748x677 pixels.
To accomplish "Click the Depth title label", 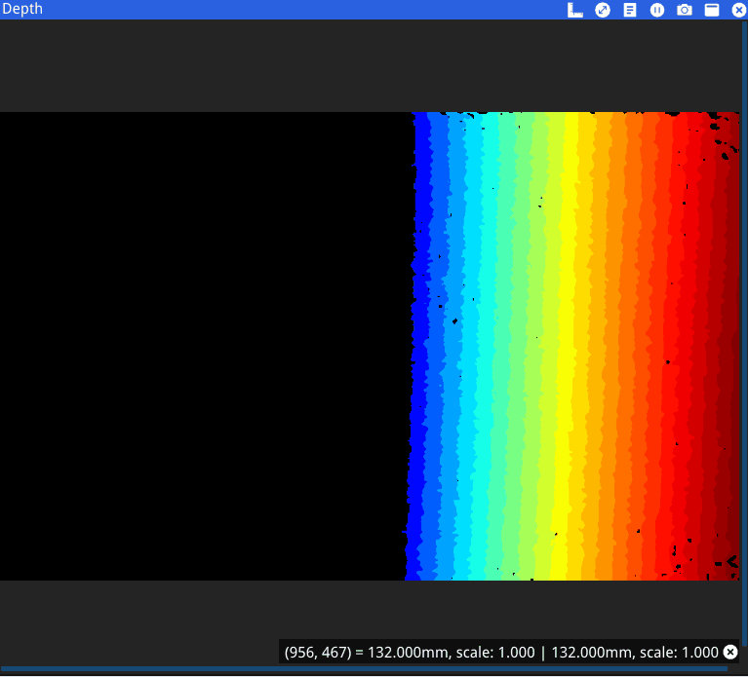I will pos(22,9).
